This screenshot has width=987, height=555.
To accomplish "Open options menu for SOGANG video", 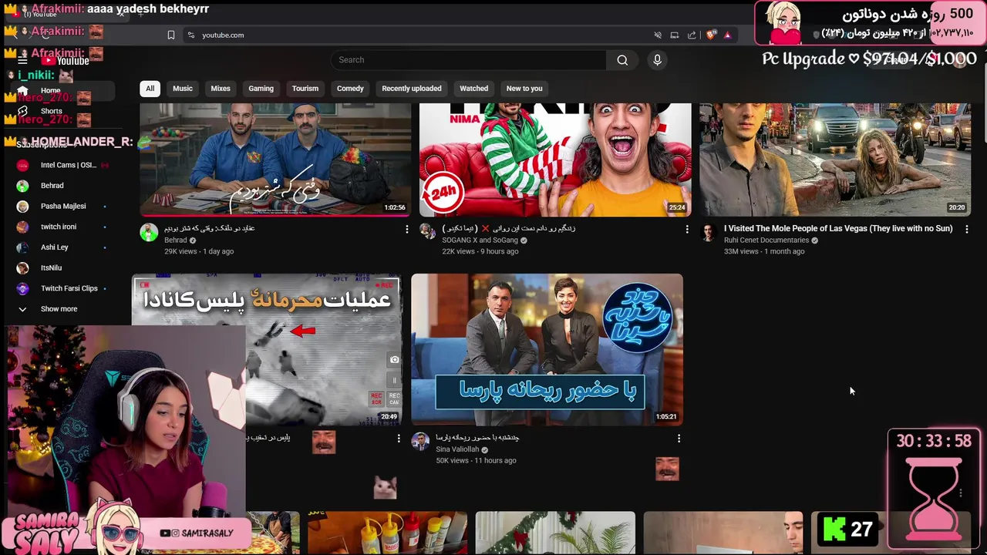I will click(x=687, y=229).
